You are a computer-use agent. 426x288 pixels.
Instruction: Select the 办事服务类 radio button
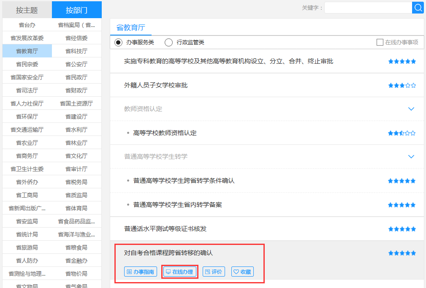pos(118,42)
